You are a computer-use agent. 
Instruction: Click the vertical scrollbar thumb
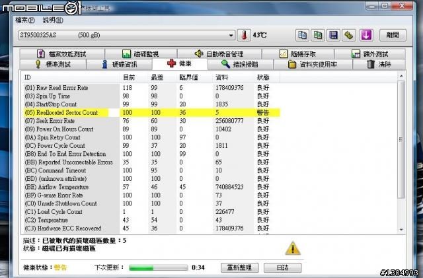click(x=401, y=139)
